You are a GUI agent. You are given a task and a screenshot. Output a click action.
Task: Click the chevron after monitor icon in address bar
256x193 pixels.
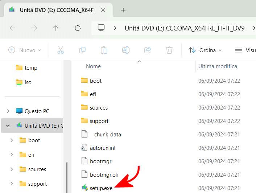[115, 28]
